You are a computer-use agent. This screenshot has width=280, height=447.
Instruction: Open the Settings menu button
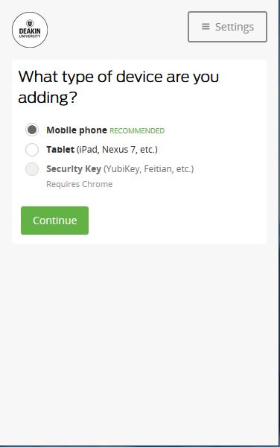(227, 27)
